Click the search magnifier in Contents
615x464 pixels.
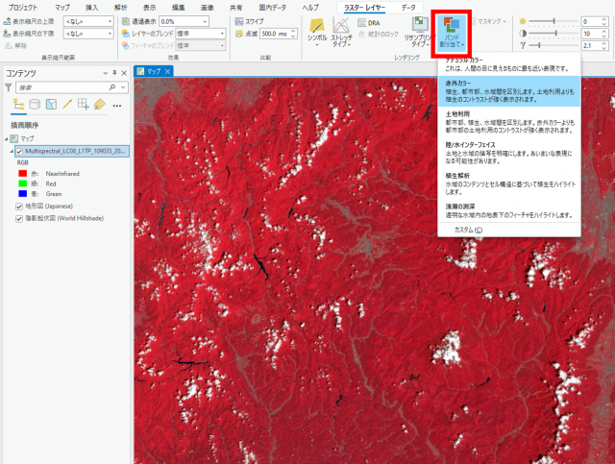pos(112,87)
